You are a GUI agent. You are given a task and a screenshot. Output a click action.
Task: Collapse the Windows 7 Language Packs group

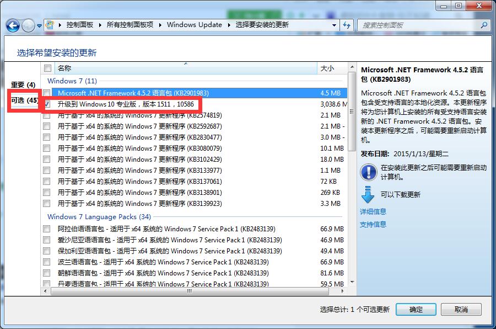pos(99,217)
